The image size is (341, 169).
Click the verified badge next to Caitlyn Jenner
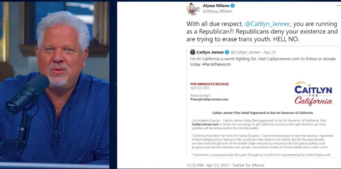coord(227,52)
